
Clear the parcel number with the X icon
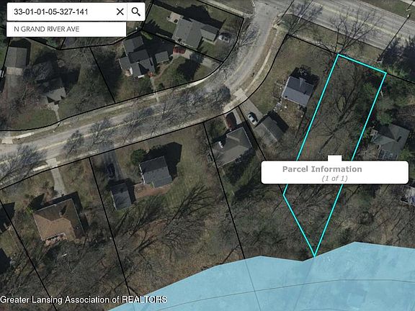coord(120,12)
